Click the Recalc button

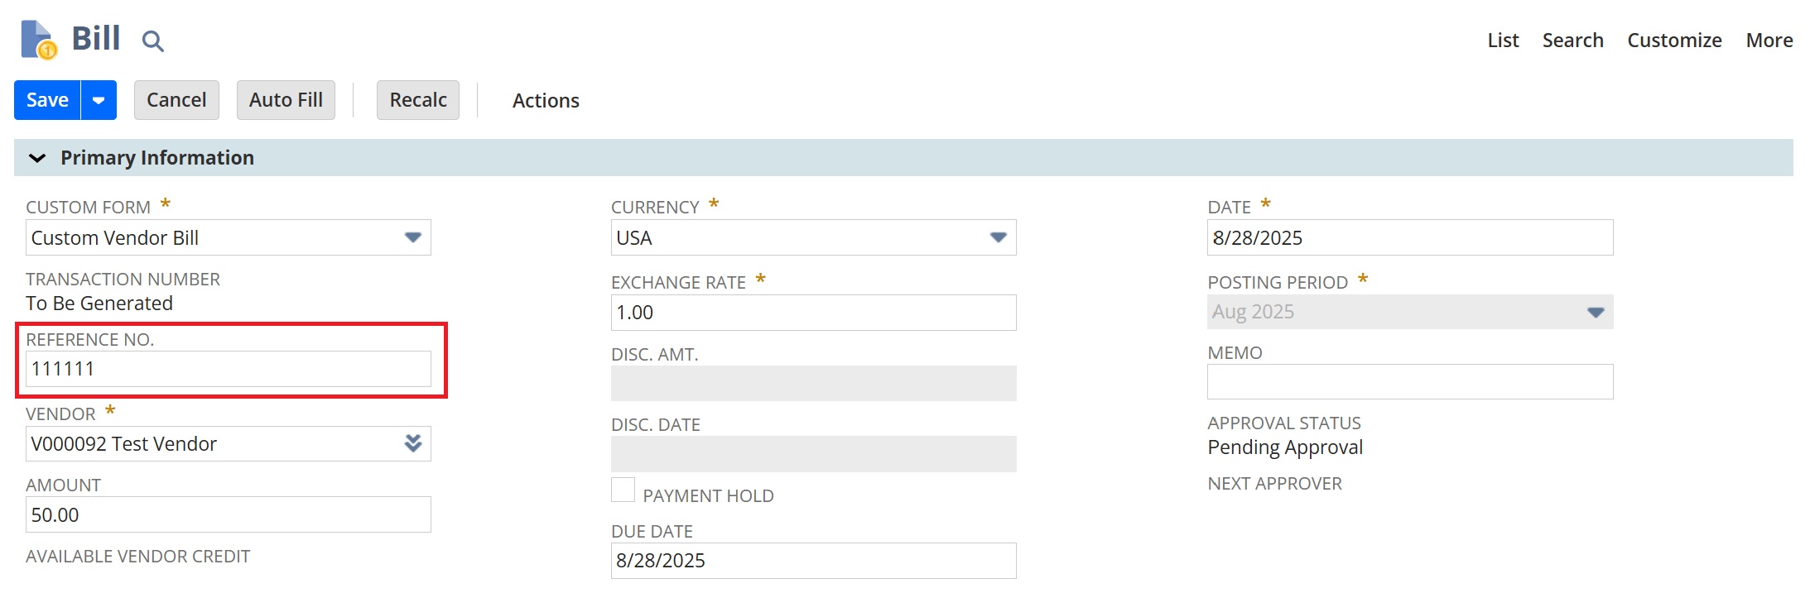click(x=418, y=100)
